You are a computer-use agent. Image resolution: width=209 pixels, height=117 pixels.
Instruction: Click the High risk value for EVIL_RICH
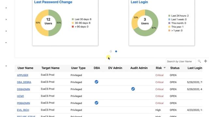coord(158,110)
